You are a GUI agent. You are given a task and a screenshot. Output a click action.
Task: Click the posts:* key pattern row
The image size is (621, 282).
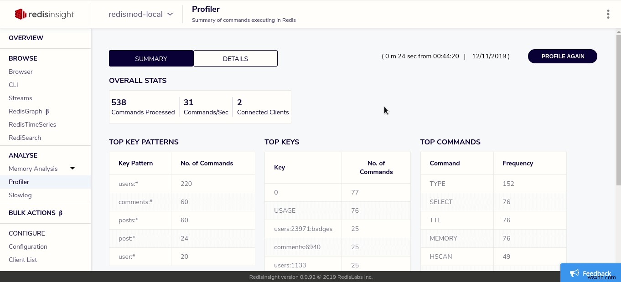182,220
